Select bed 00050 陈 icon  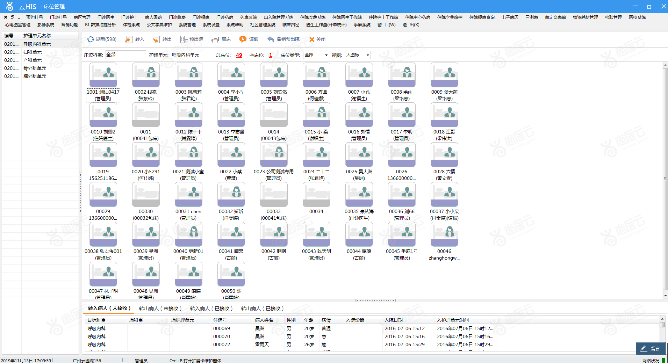tap(231, 274)
